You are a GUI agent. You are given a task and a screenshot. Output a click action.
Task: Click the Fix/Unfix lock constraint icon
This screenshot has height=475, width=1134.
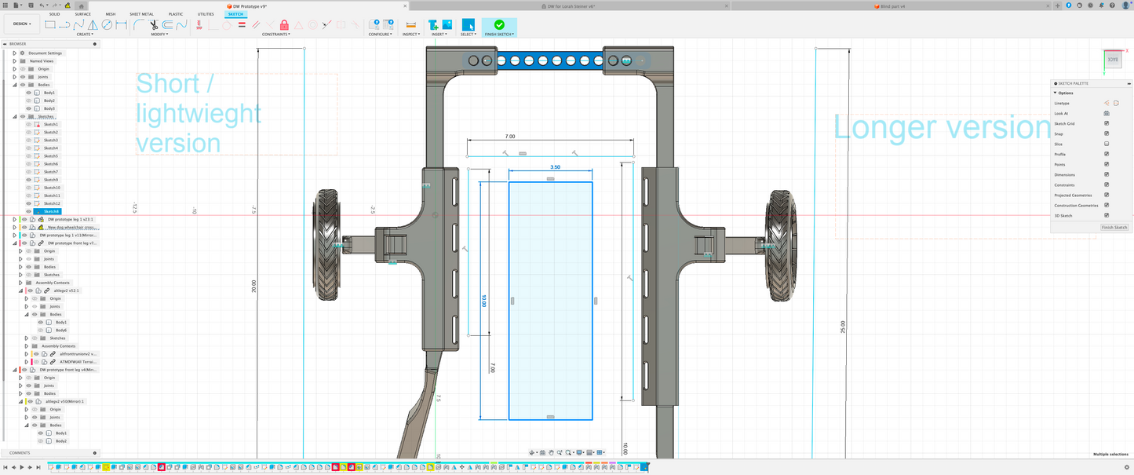click(x=284, y=24)
